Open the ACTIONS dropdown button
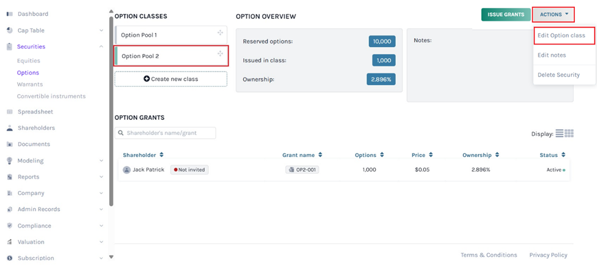The image size is (597, 265). pyautogui.click(x=553, y=14)
